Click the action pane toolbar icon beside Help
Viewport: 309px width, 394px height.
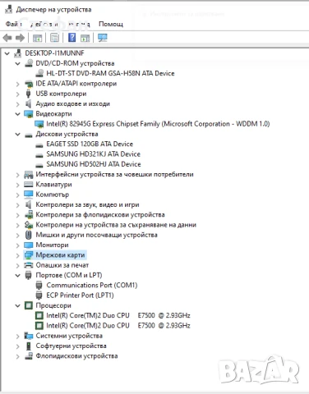85,38
